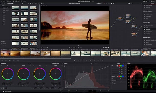
Task: Switch to the Deliver page tab
Action: pos(108,91)
